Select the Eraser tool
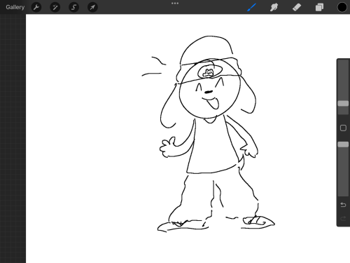Screen dimensions: 350x263 click(297, 7)
